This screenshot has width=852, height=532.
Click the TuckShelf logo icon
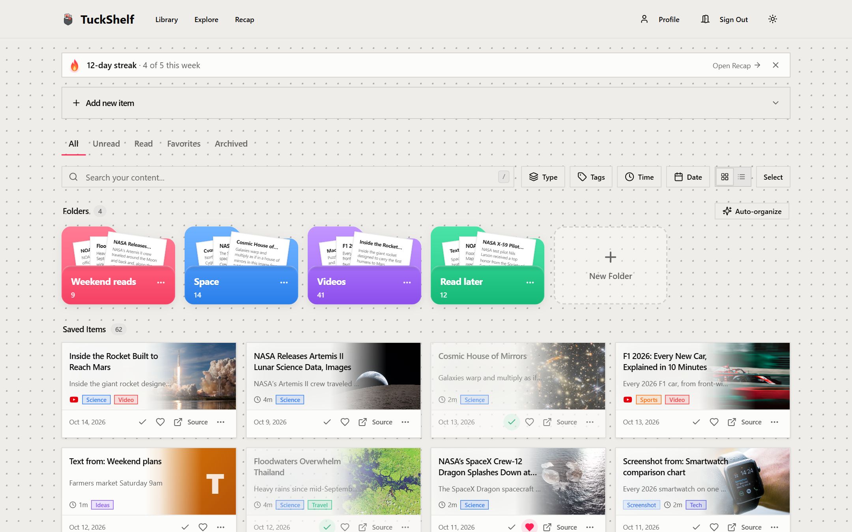[x=68, y=19]
